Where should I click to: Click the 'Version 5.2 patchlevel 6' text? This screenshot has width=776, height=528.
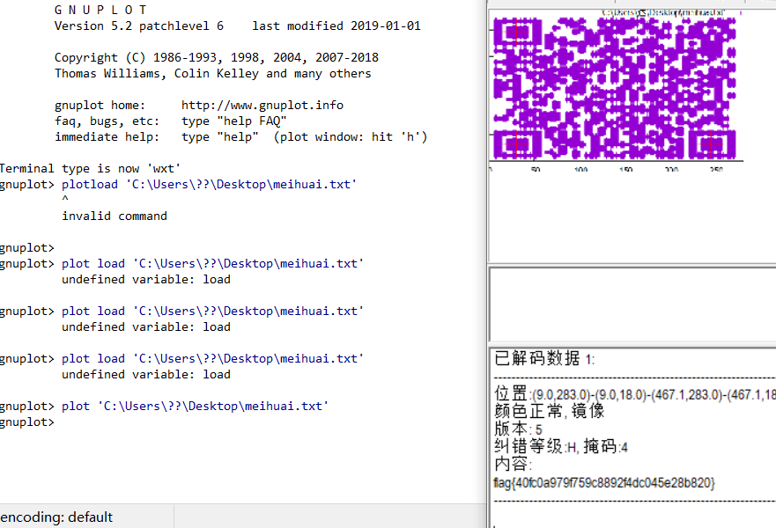pos(139,26)
